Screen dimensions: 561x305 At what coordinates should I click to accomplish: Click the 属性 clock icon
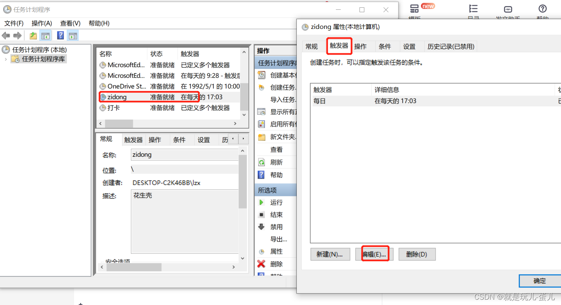[x=262, y=252]
